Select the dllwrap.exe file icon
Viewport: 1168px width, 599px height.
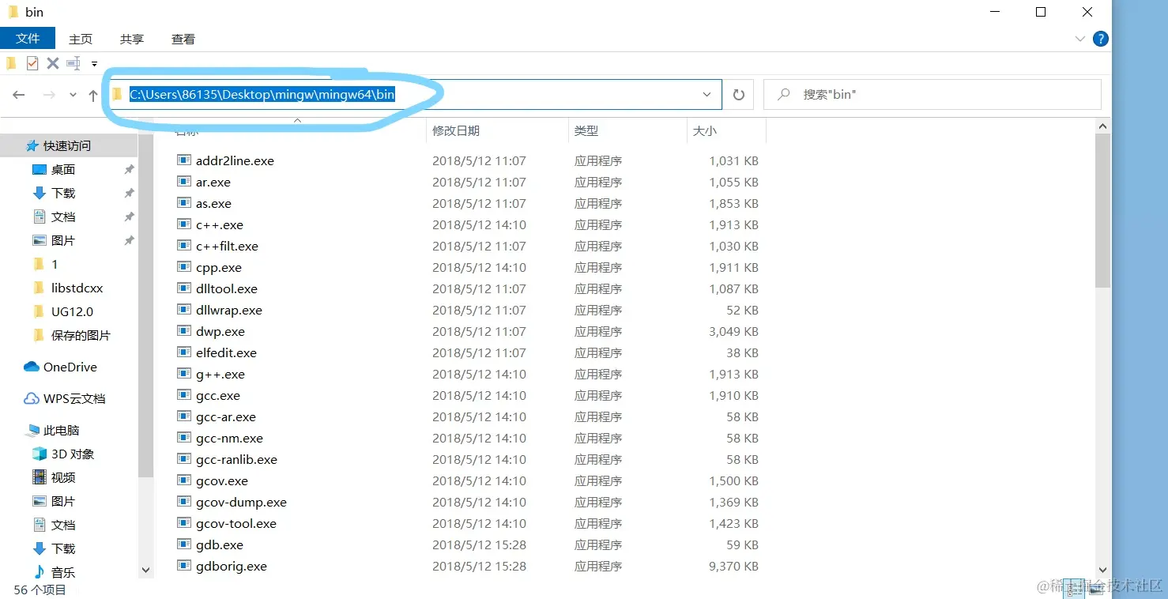click(x=184, y=310)
